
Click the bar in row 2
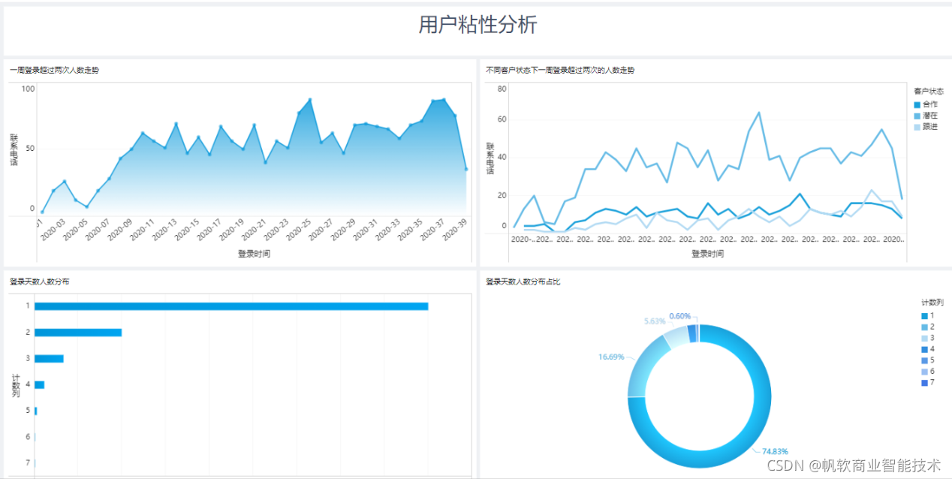tap(78, 333)
